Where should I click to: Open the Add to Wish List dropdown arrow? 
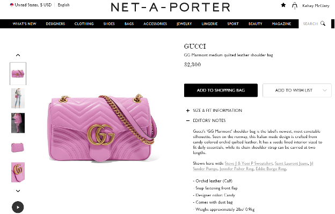point(325,90)
